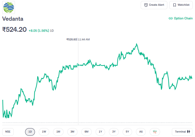Show the 5Y price history
The height and width of the screenshot is (137, 195).
pos(127,132)
